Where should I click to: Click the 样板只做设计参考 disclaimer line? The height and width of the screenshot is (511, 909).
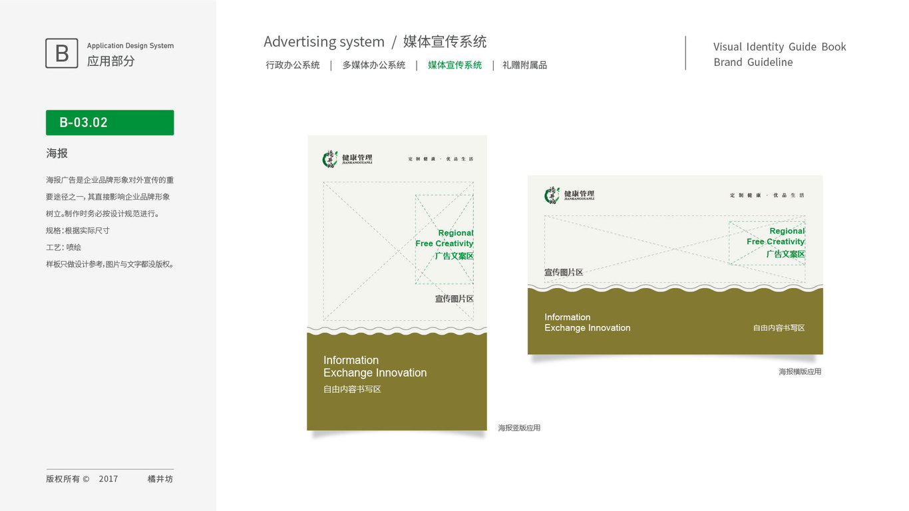click(x=110, y=264)
